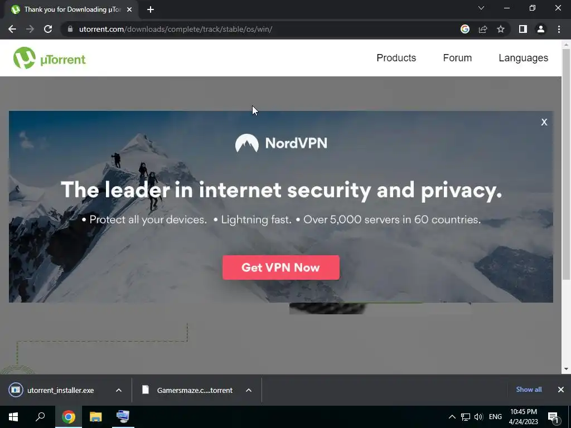The width and height of the screenshot is (571, 428).
Task: Open the tab search chevron
Action: (x=481, y=8)
